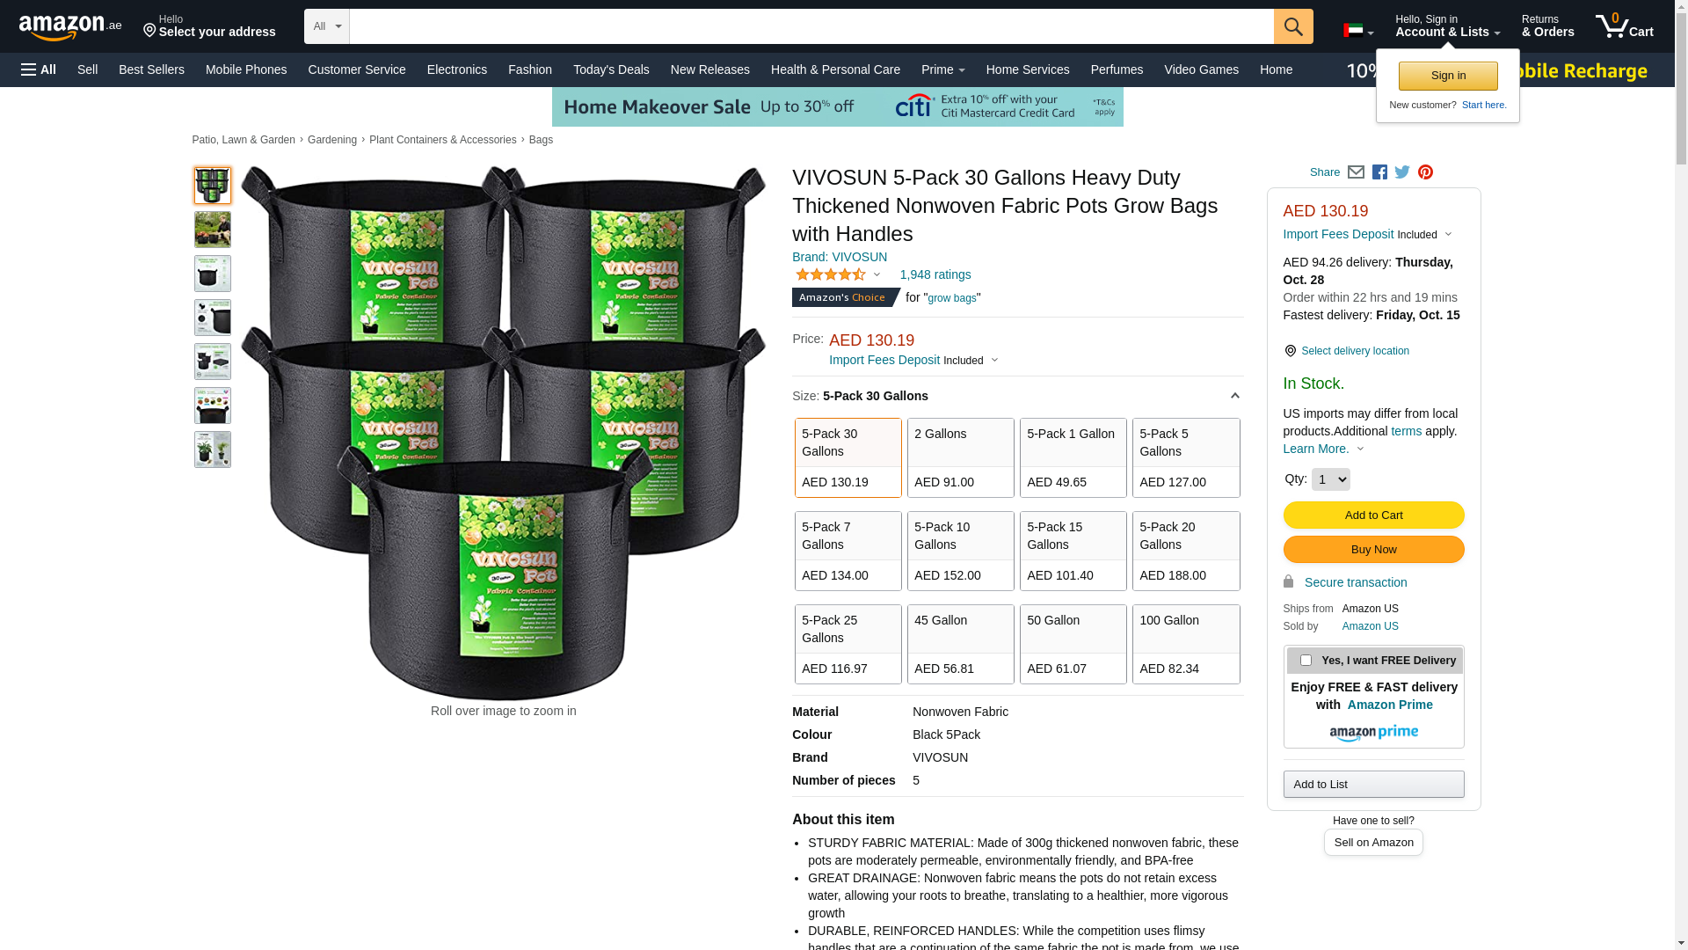Image resolution: width=1688 pixels, height=950 pixels.
Task: Open the All search category dropdown
Action: 327,26
